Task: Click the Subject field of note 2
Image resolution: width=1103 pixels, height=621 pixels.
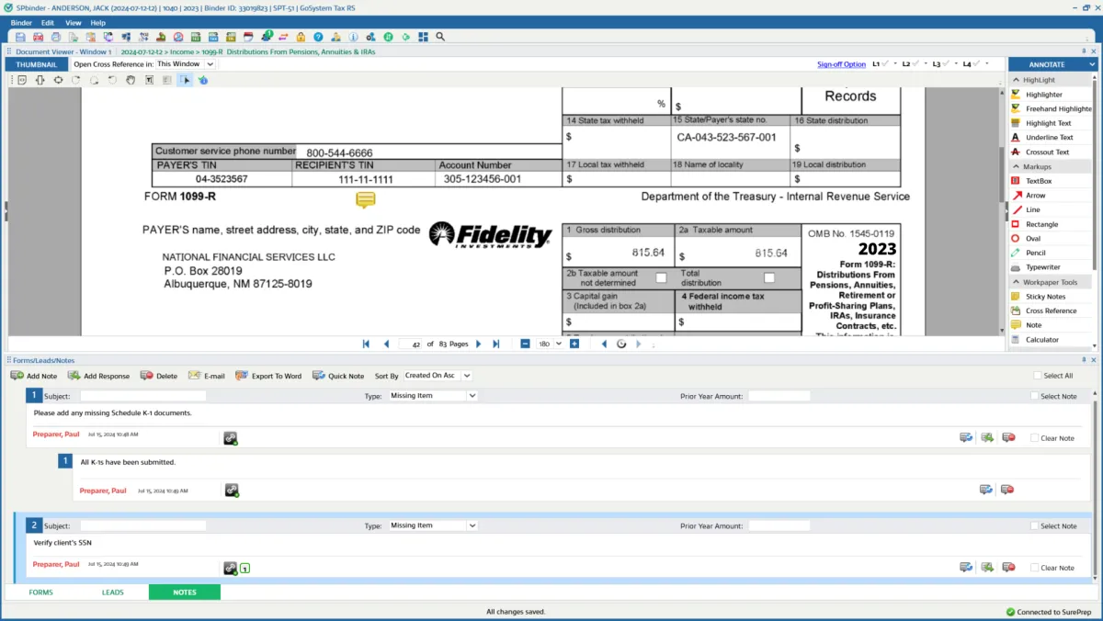Action: [142, 526]
